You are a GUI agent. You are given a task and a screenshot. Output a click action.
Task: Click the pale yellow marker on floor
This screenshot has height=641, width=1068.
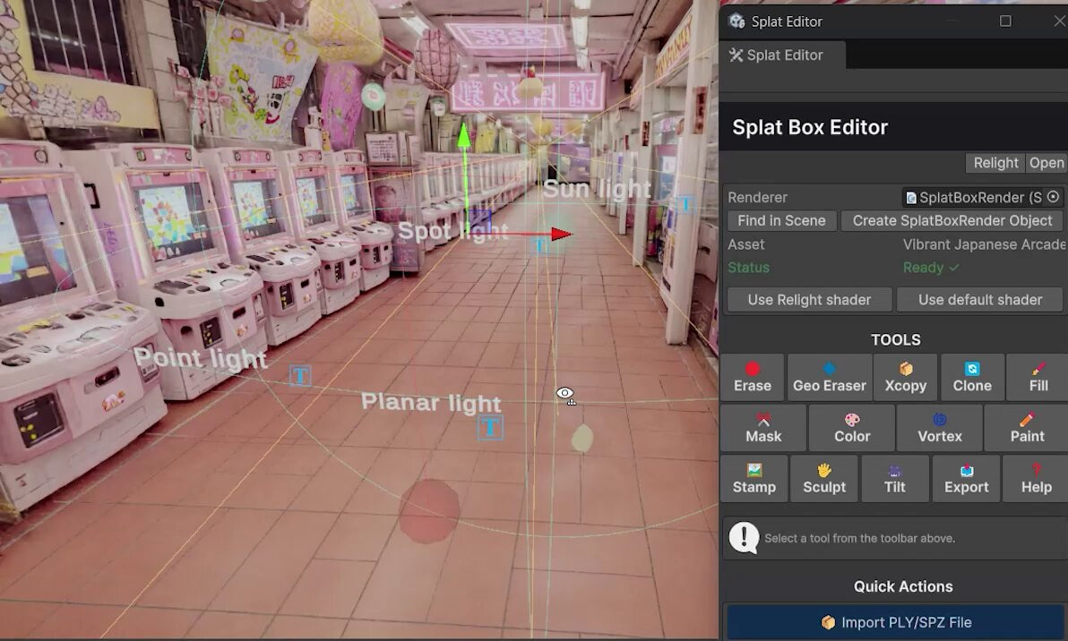pyautogui.click(x=581, y=439)
